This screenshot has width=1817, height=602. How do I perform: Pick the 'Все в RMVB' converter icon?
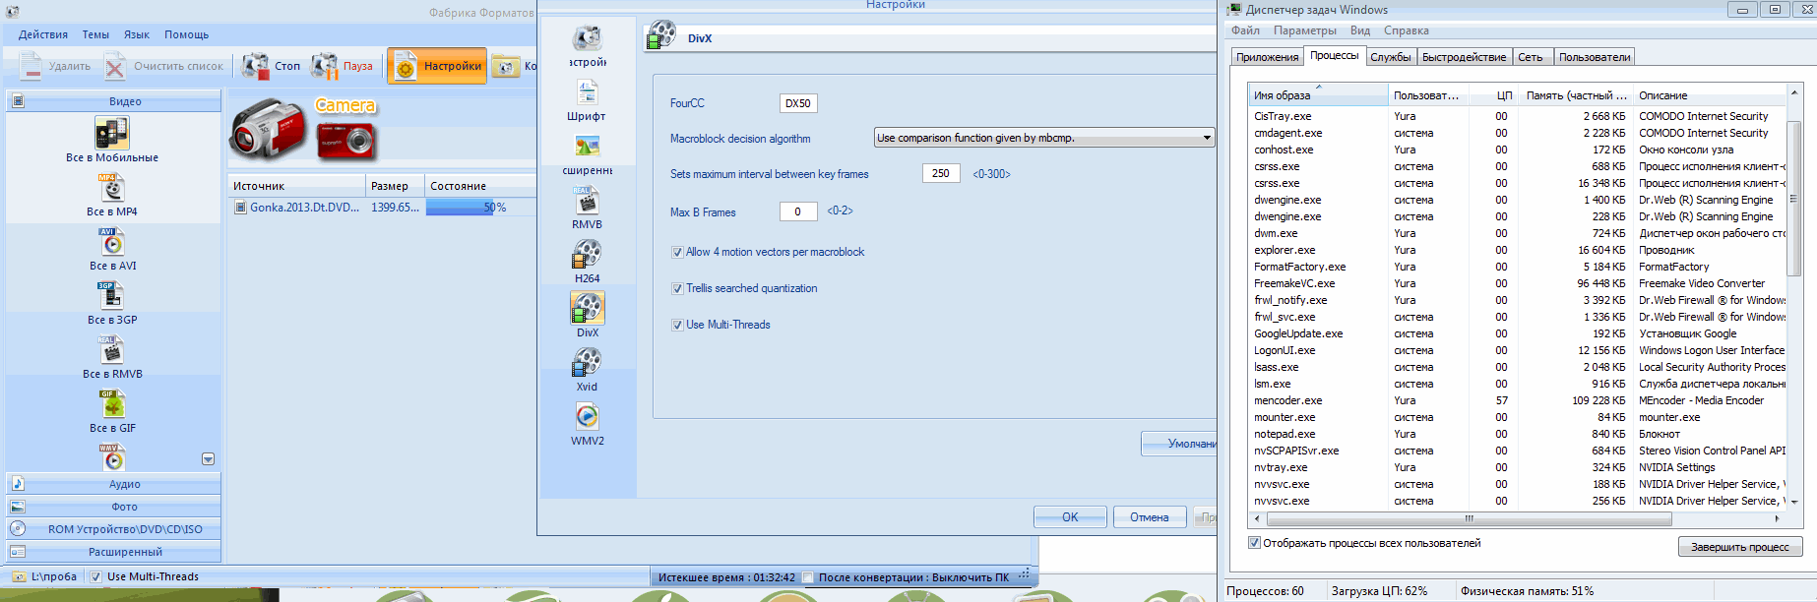point(112,349)
